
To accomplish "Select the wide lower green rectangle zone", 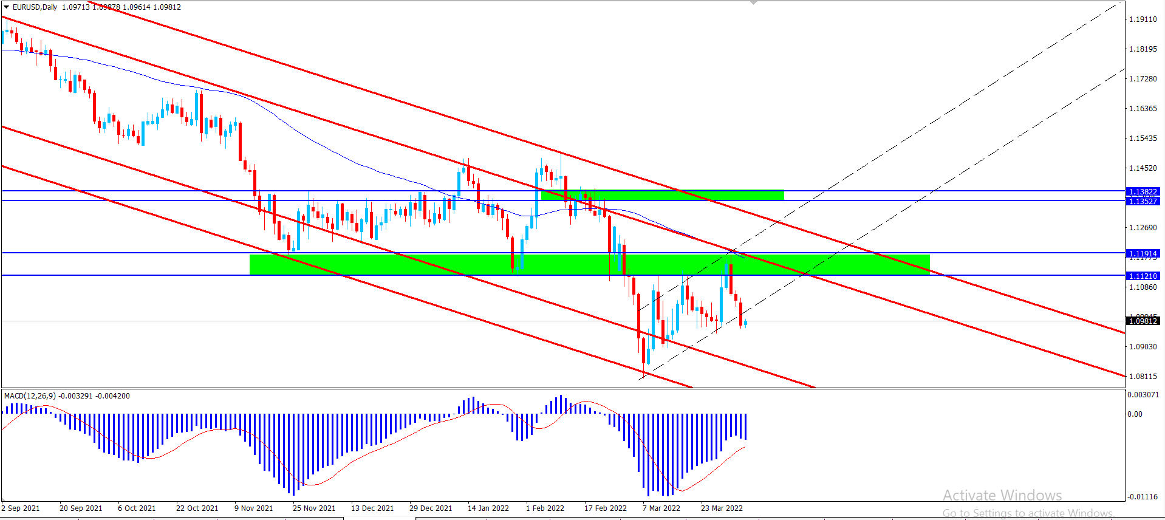I will tap(589, 264).
